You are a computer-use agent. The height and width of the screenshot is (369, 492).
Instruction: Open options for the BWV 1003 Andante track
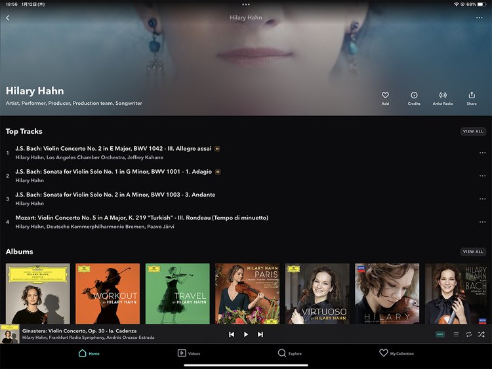pos(482,199)
